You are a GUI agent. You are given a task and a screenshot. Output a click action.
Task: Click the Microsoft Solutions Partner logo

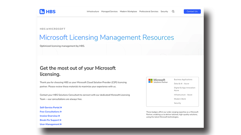(x=158, y=81)
